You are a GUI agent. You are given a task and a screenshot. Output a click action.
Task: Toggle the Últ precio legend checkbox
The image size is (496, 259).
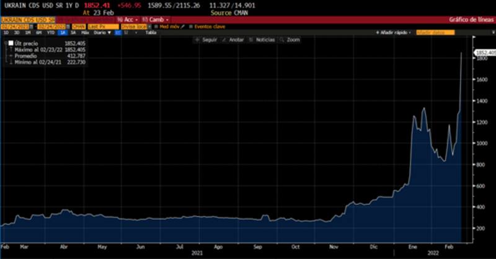(x=10, y=43)
